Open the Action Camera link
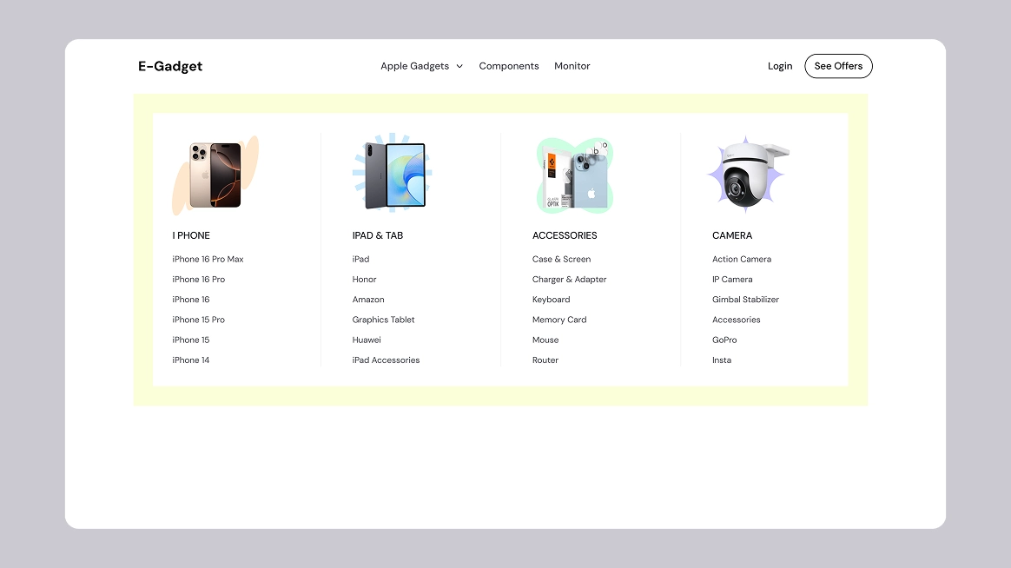The height and width of the screenshot is (568, 1011). click(x=742, y=259)
